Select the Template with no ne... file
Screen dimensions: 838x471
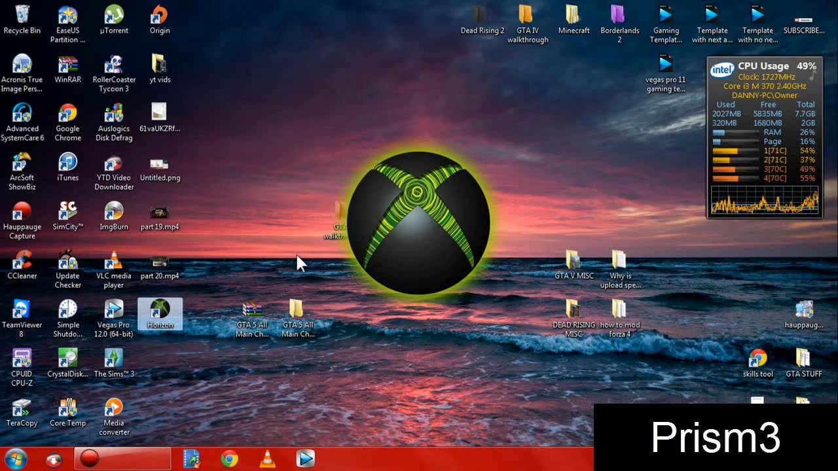(757, 24)
